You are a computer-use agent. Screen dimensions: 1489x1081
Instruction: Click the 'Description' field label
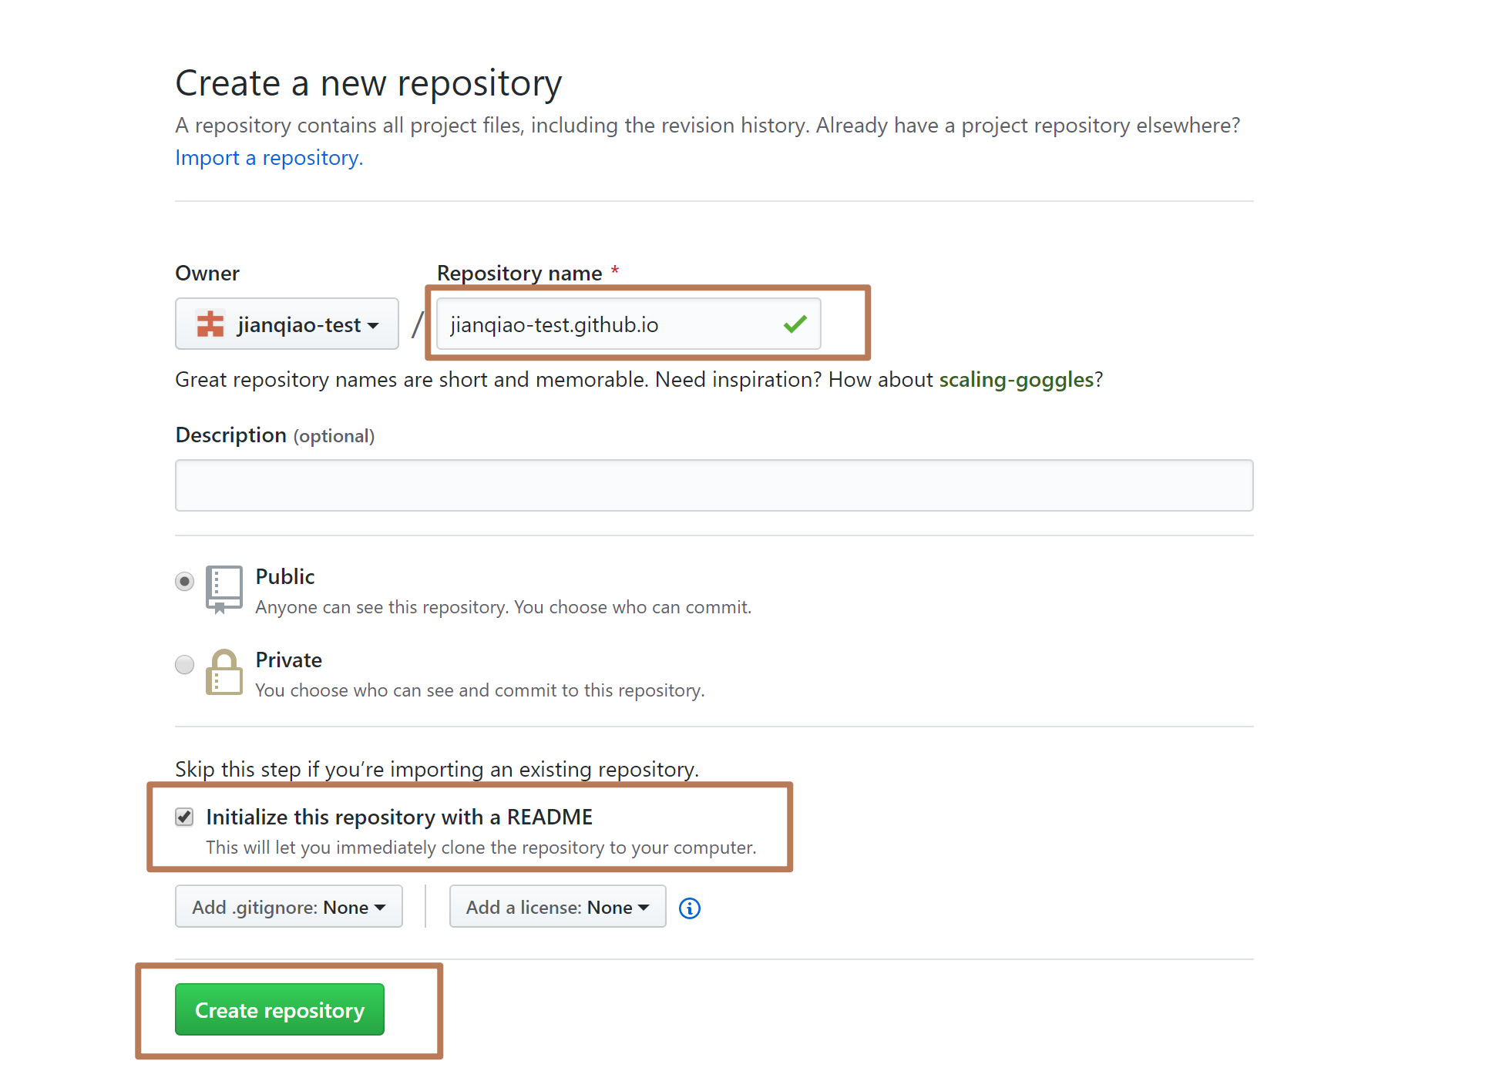point(231,435)
